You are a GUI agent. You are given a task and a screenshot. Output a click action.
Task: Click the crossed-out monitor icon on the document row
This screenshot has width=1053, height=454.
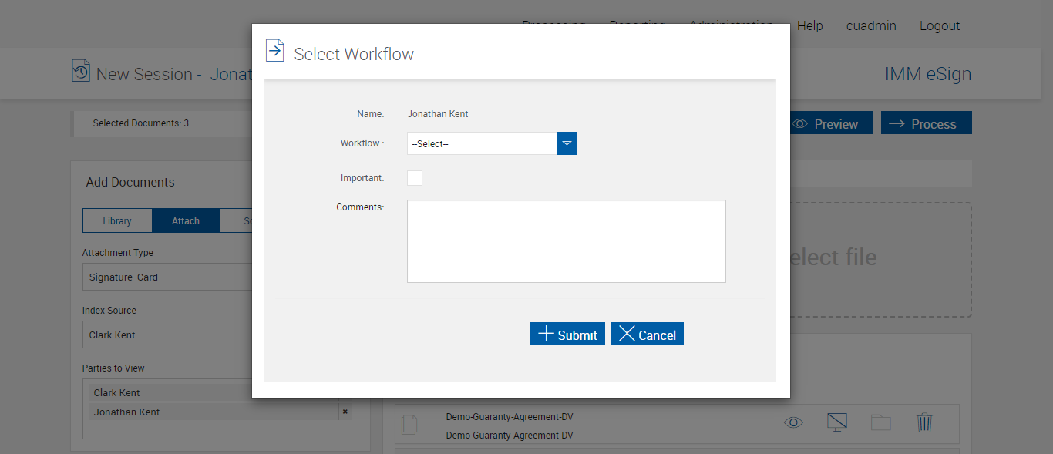click(836, 422)
